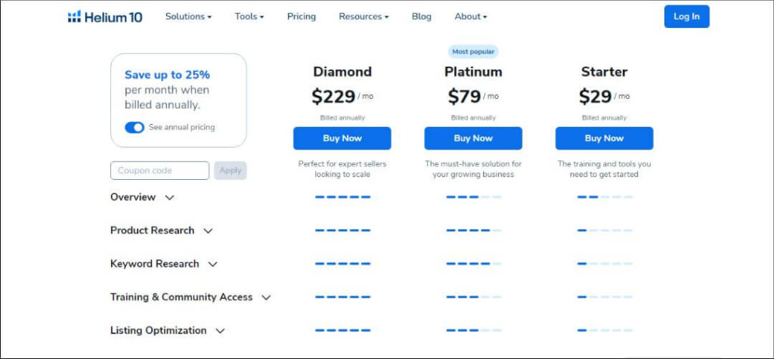This screenshot has width=774, height=359.
Task: Open the Tools dropdown menu
Action: point(249,17)
